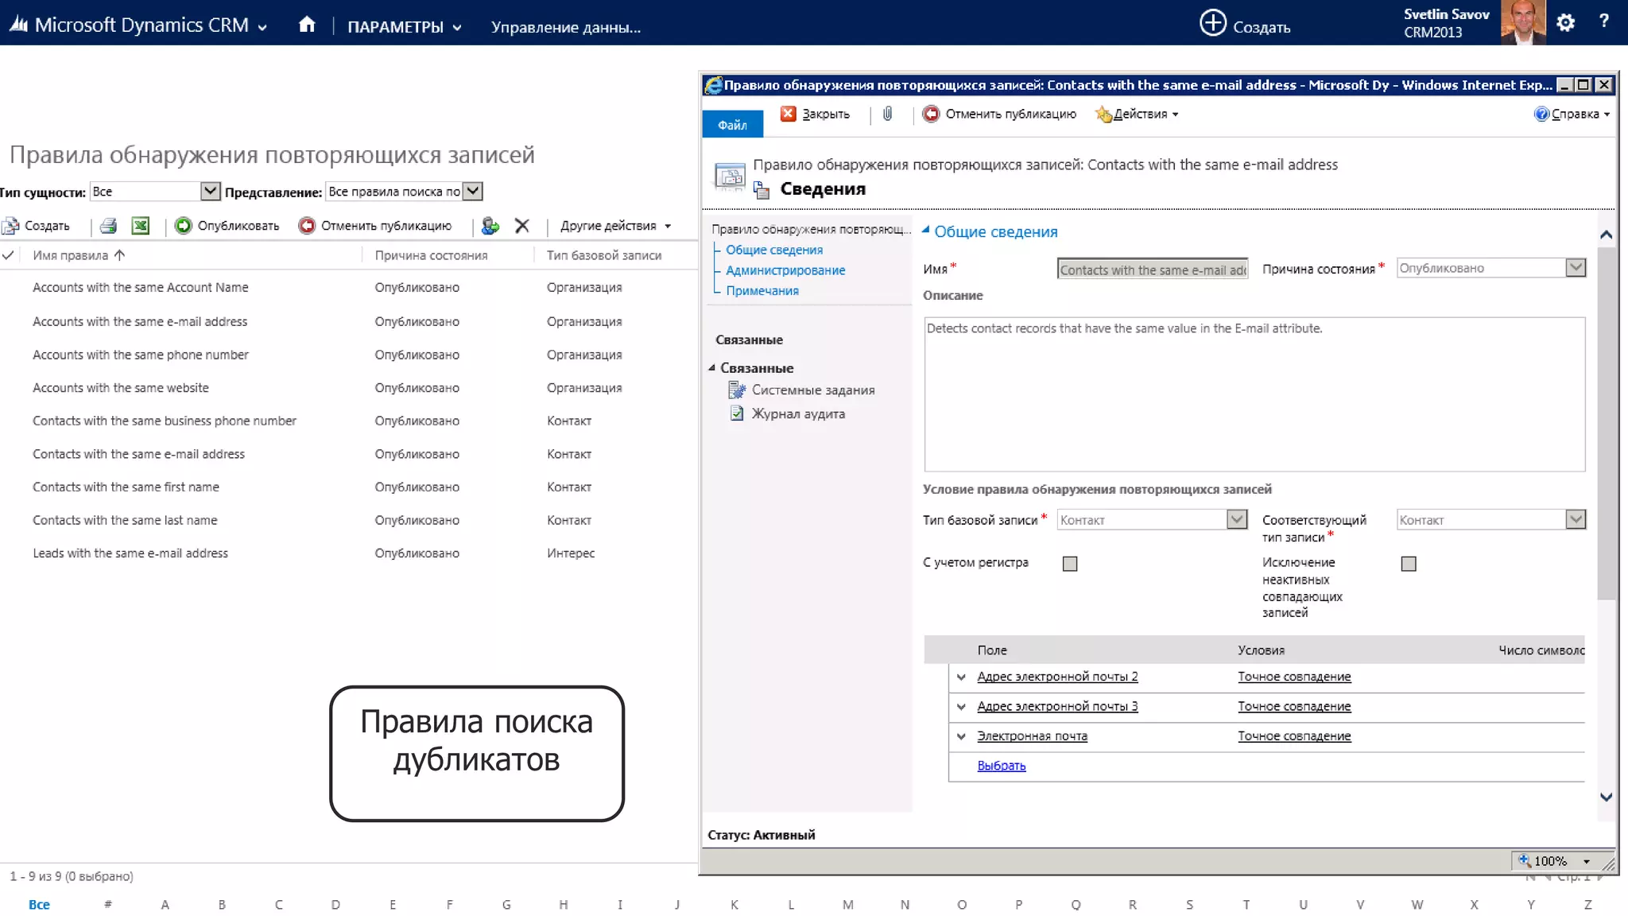Expand the email address 2 condition row

pyautogui.click(x=961, y=677)
